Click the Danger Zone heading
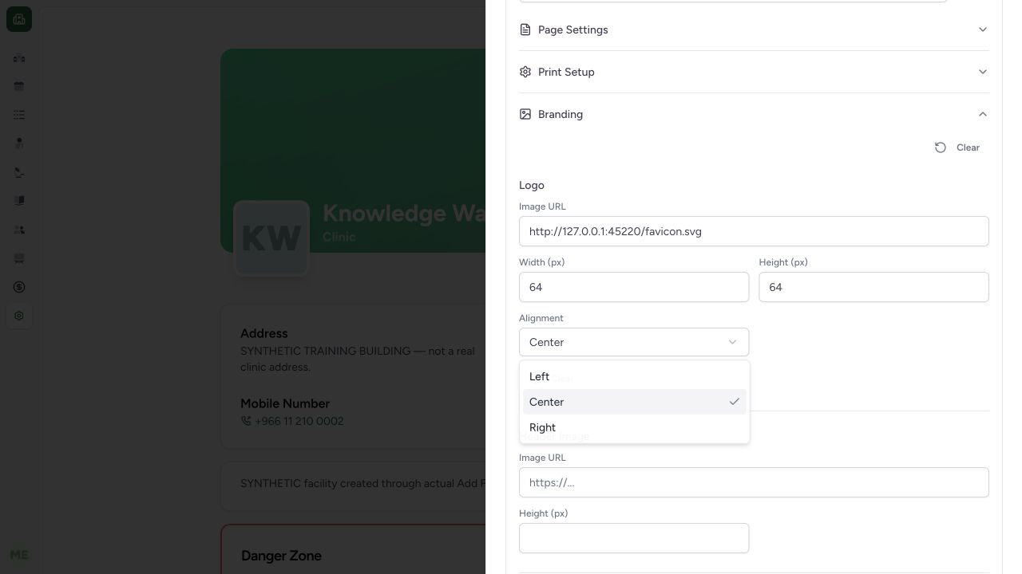The width and height of the screenshot is (1022, 574). pyautogui.click(x=281, y=556)
